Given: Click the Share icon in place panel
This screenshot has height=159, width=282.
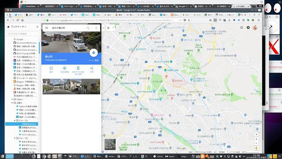Looking at the screenshot, I should [x=92, y=68].
